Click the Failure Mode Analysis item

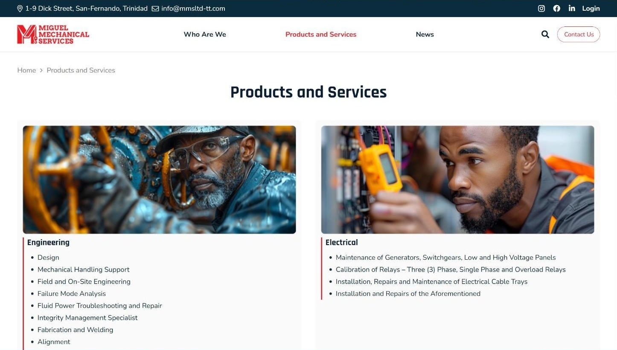coord(72,294)
